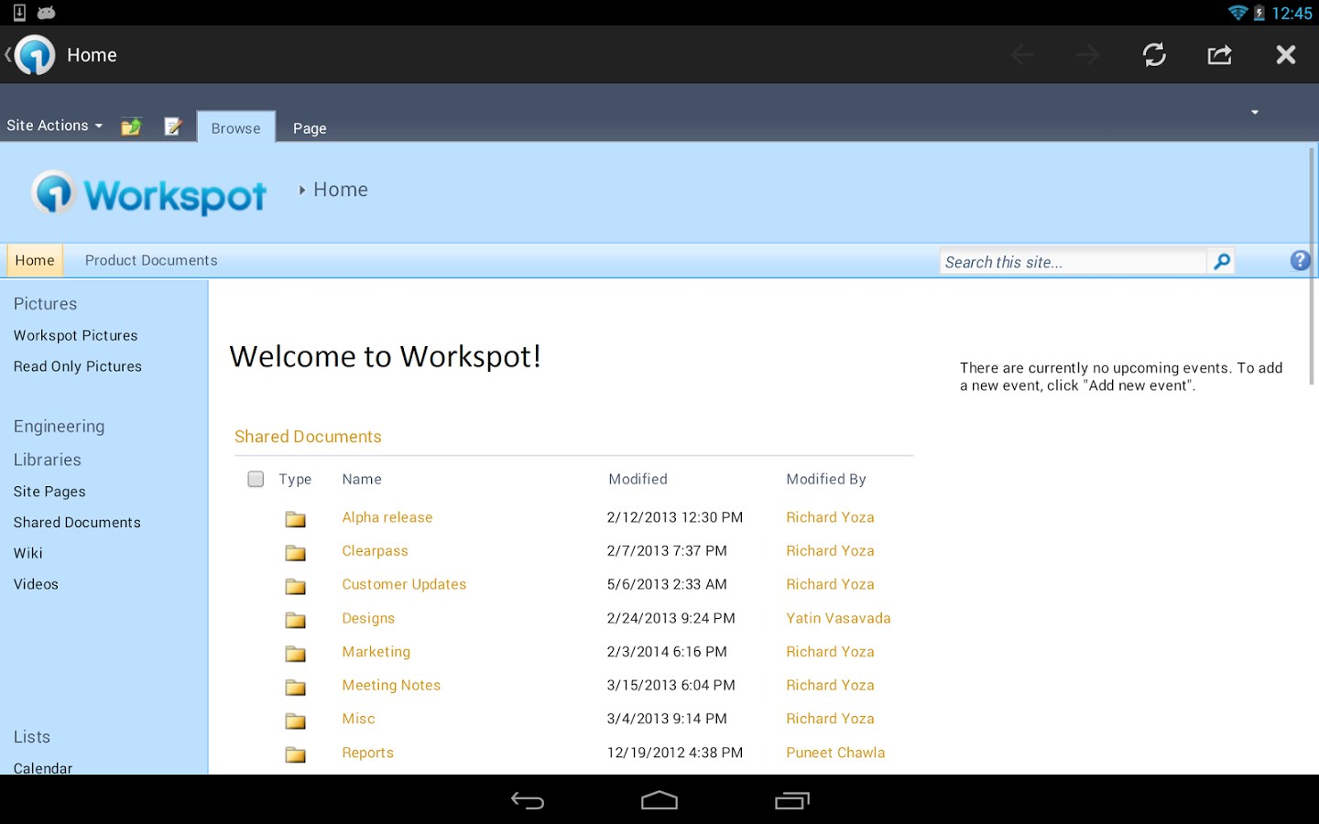Click the Marketing folder icon

pos(295,653)
